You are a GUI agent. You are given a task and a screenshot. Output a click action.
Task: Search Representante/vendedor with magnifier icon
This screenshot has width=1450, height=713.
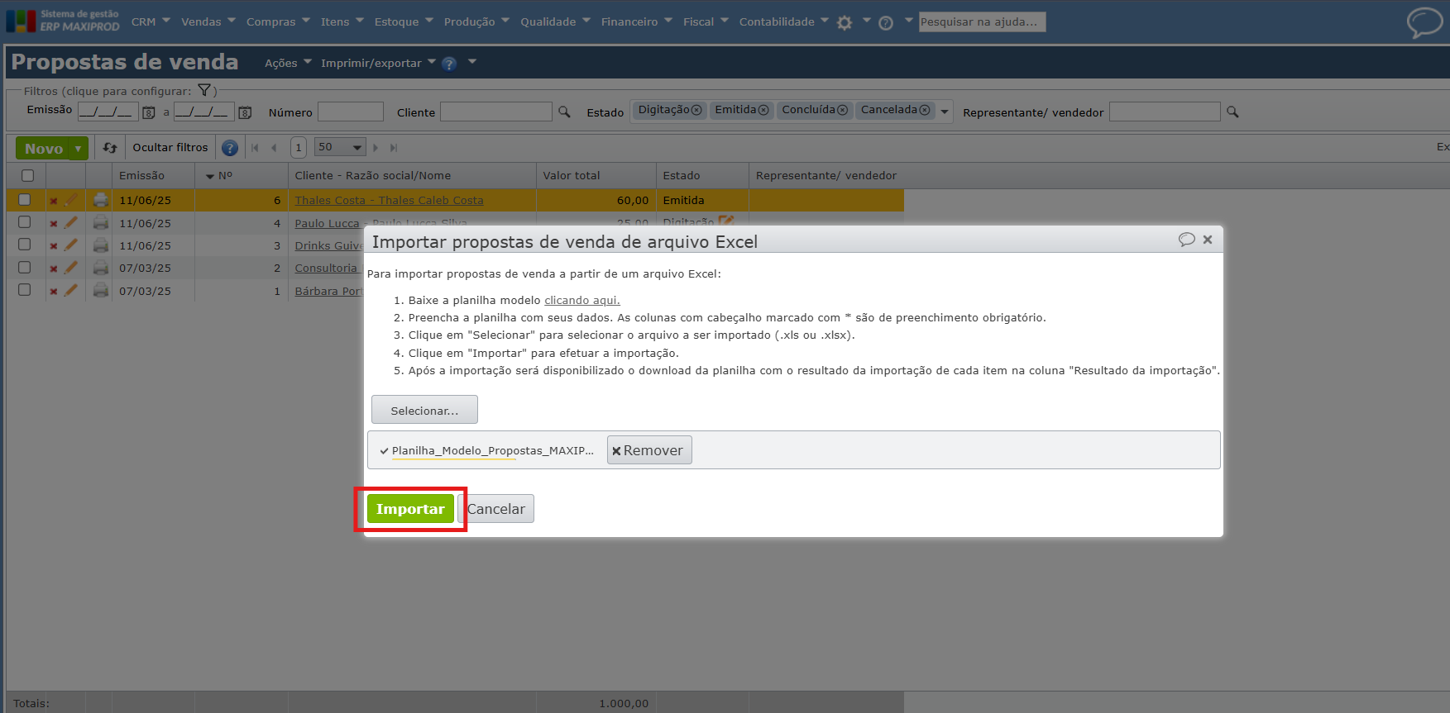[x=1232, y=112]
